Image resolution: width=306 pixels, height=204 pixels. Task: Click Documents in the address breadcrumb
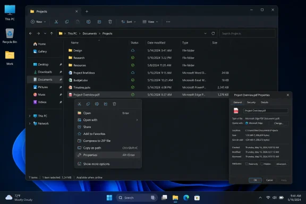90,33
